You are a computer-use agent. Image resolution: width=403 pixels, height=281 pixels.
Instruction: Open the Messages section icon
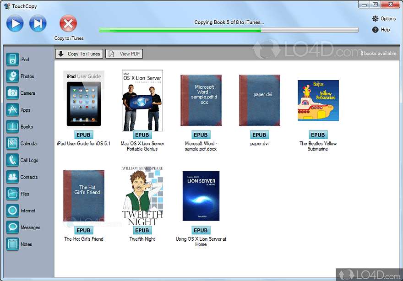click(12, 227)
